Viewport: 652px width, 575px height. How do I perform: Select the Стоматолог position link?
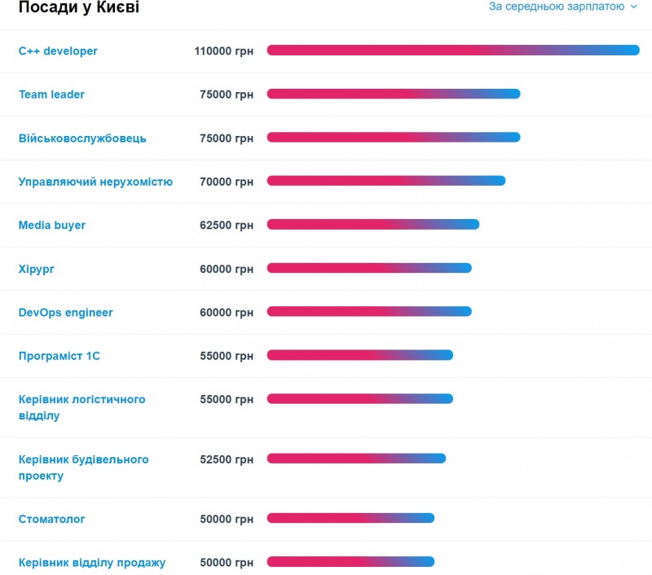click(51, 519)
